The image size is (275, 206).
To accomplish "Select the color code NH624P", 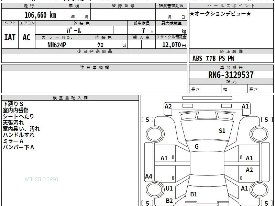I will [57, 45].
